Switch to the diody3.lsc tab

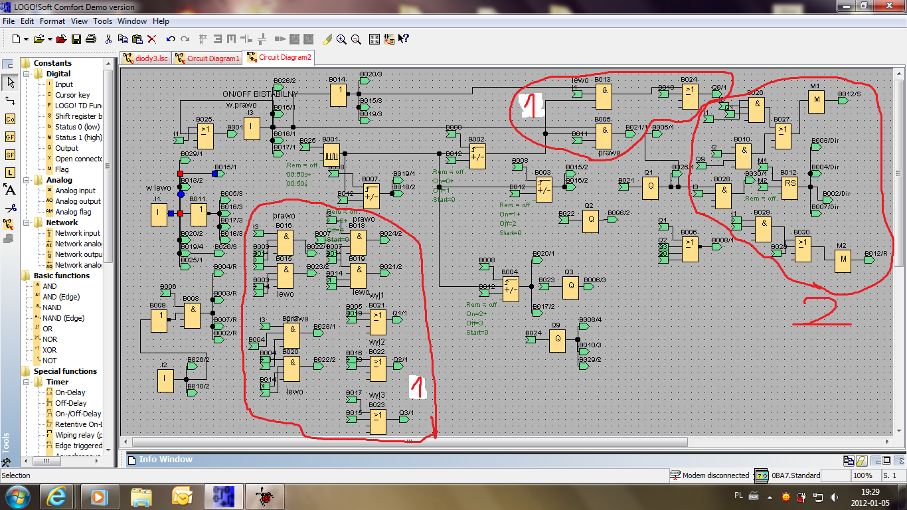click(x=145, y=58)
